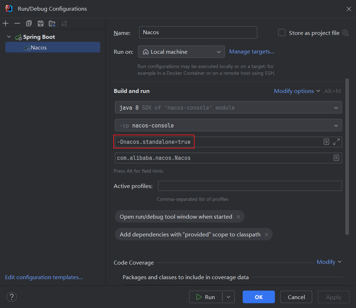
Task: Add a new run configuration
Action: (5, 24)
